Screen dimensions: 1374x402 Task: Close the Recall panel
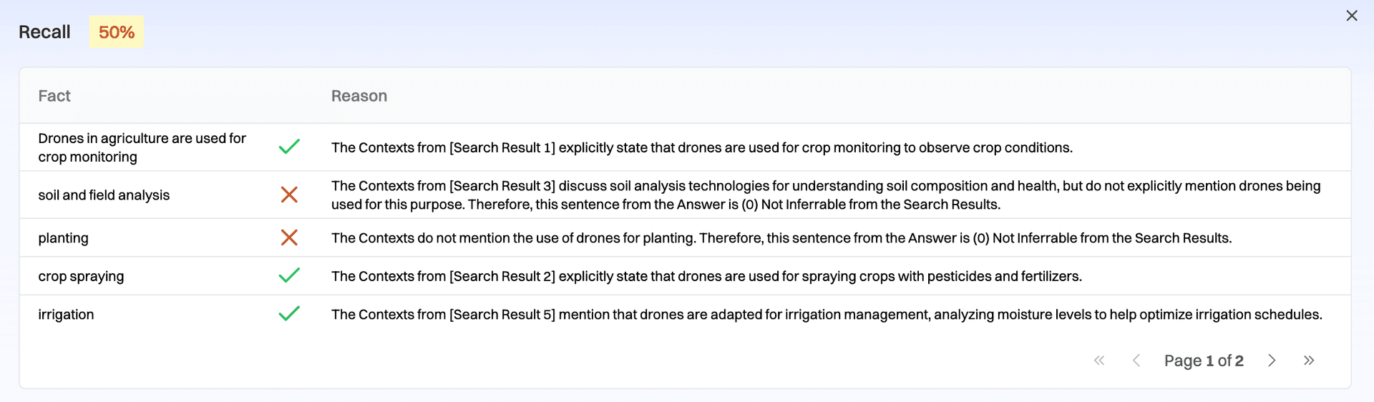1351,16
